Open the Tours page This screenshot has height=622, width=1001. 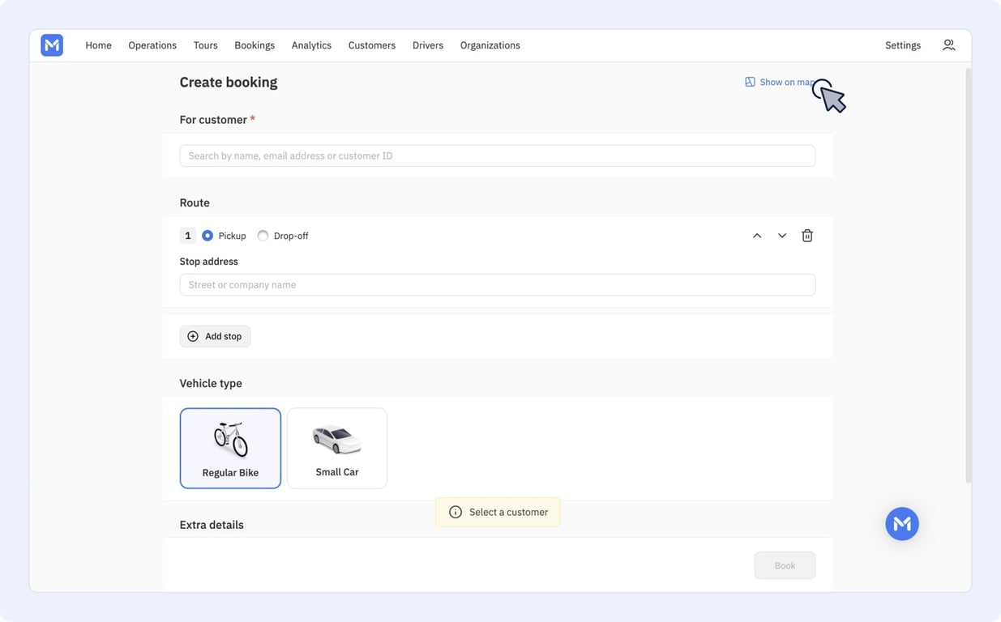tap(205, 45)
